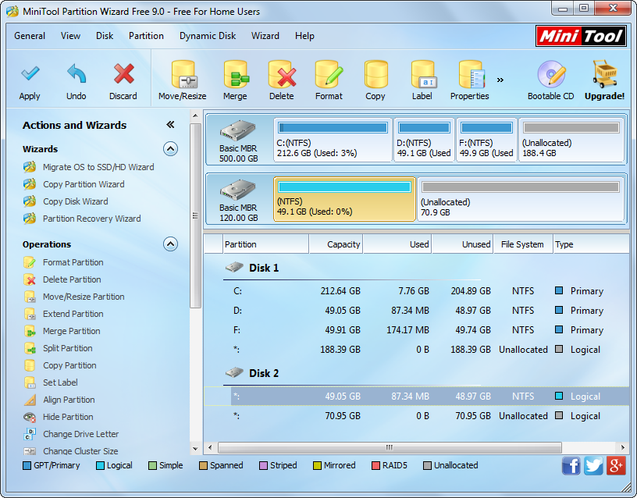Open the View menu
This screenshot has height=498, width=637.
click(x=71, y=36)
